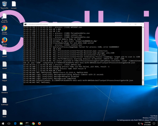Click the 'QueryFullProcessImageName failed' log line
Image resolution: width=158 pixels, height=126 pixels.
click(x=71, y=47)
